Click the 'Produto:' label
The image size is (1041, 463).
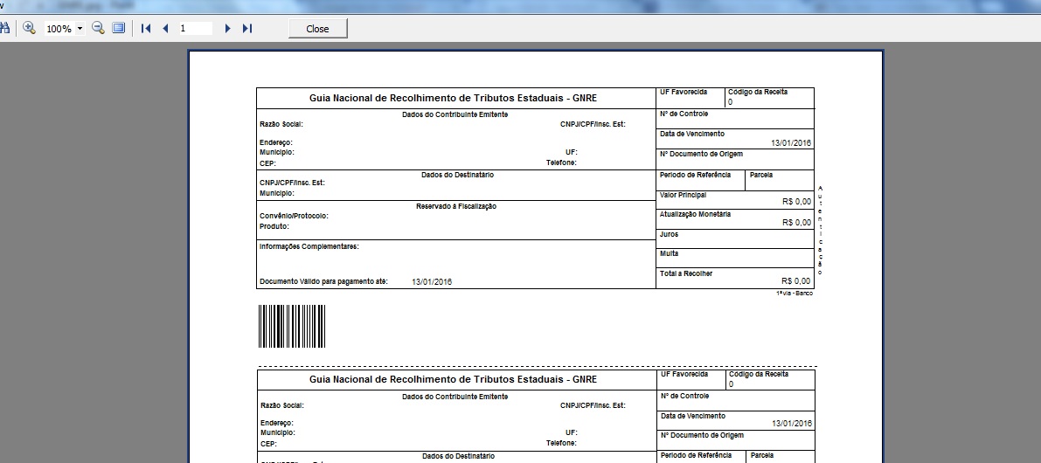click(x=274, y=226)
